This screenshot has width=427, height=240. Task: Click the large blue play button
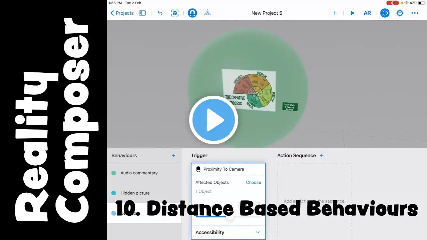(213, 120)
